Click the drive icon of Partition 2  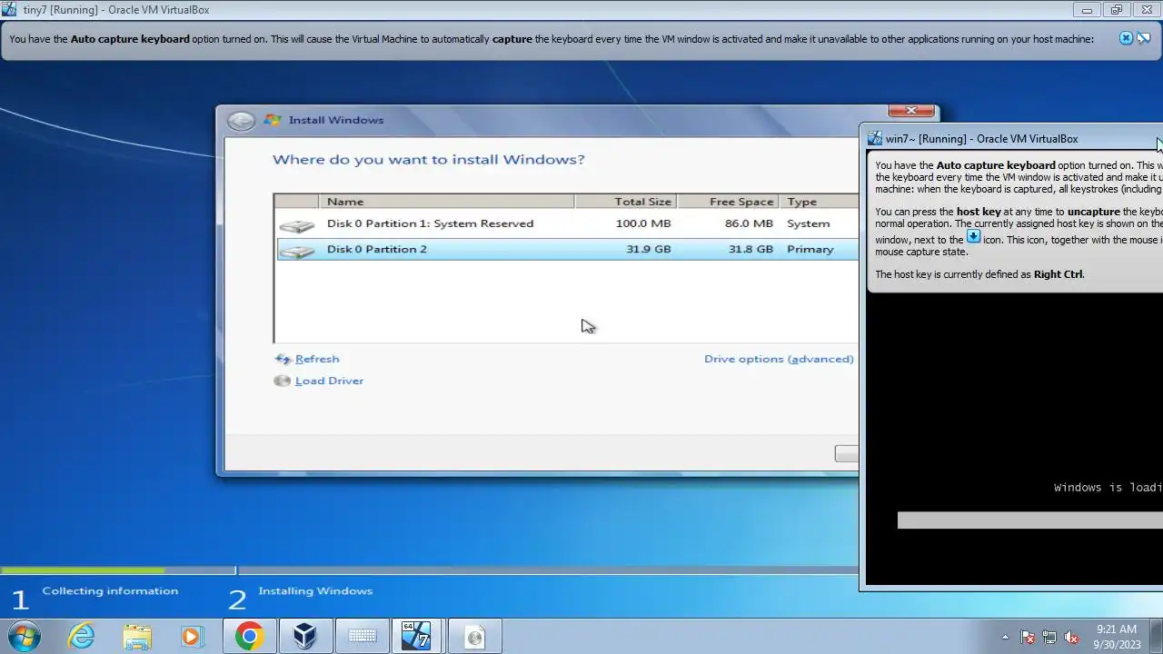click(297, 251)
